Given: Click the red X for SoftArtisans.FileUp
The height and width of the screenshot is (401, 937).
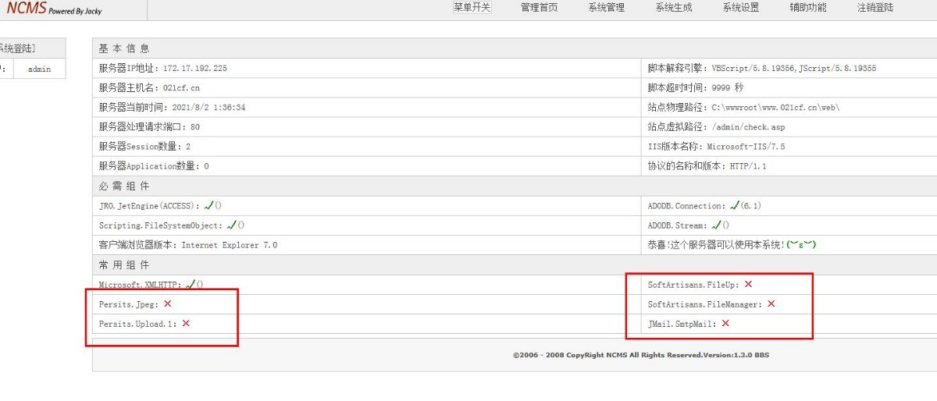Looking at the screenshot, I should (x=748, y=284).
